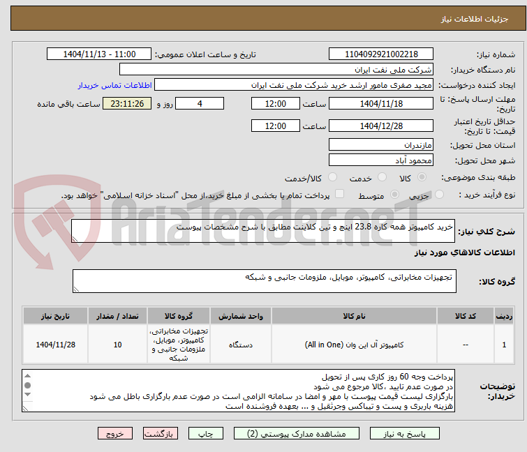Click the ردیف column header
This screenshot has width=527, height=452.
504,316
